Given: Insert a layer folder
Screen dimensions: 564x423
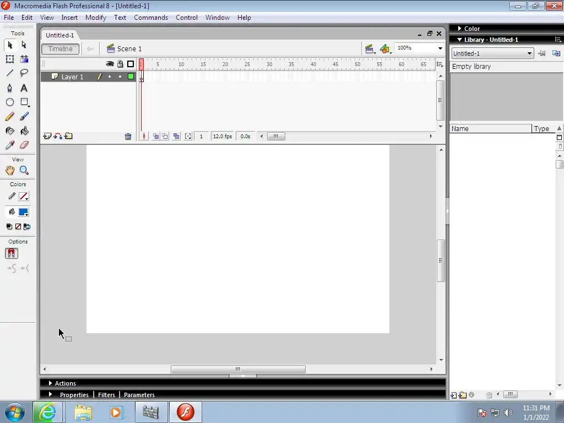Looking at the screenshot, I should pos(68,136).
